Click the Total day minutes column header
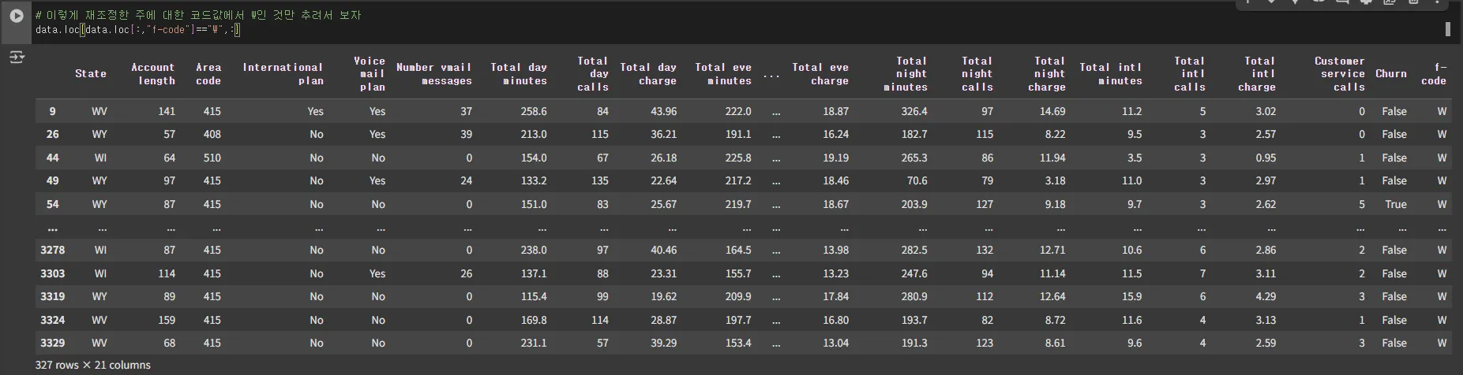This screenshot has height=375, width=1463. point(519,73)
